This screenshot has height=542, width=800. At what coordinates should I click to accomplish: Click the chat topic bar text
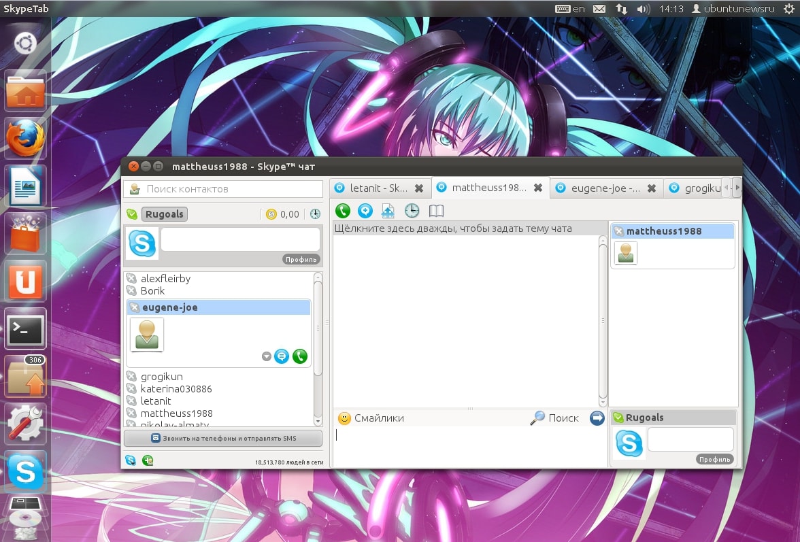tap(452, 228)
